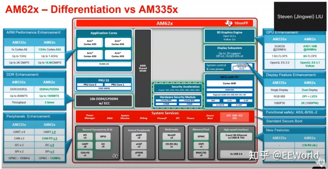Click the PRU Core 0 block
The height and width of the screenshot is (169, 328).
click(90, 85)
